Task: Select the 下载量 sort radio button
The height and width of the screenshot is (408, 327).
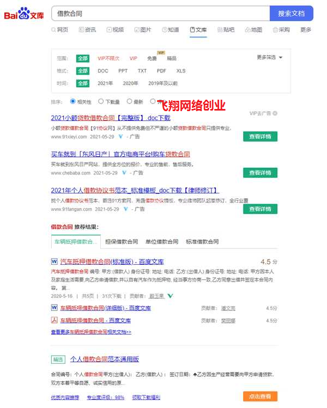Action: [101, 101]
